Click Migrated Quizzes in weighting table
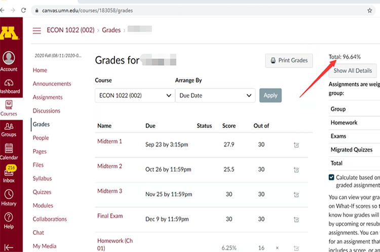380x252 pixels. pyautogui.click(x=352, y=150)
